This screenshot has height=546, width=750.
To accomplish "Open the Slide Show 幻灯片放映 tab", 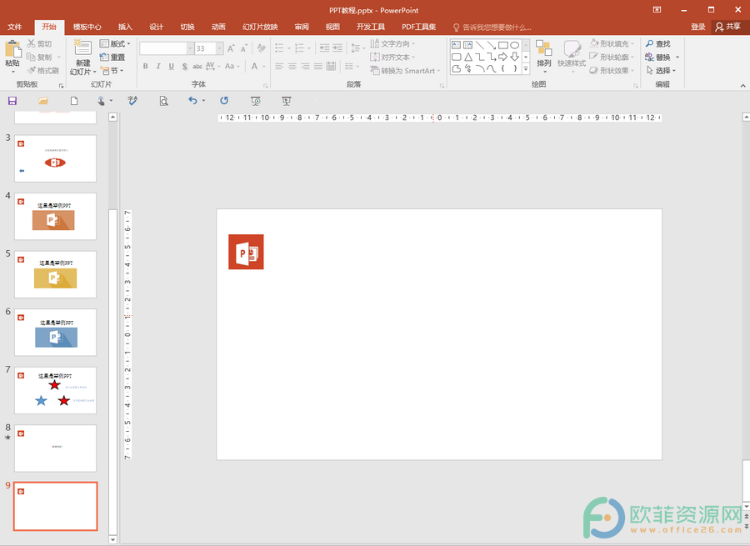I will [260, 27].
